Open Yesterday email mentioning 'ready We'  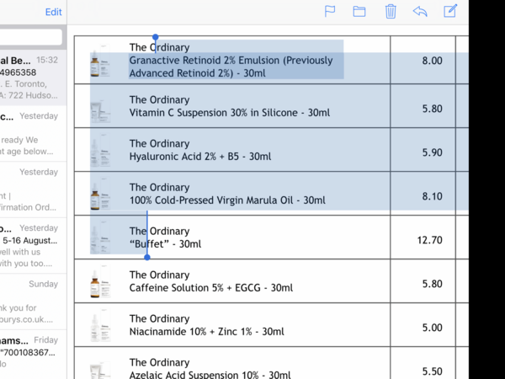click(x=33, y=134)
